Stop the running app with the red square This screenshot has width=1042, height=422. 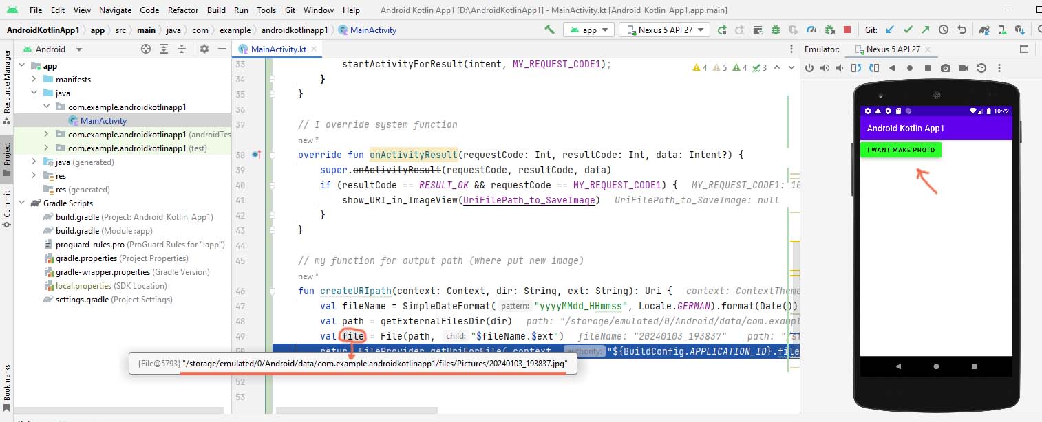point(847,30)
